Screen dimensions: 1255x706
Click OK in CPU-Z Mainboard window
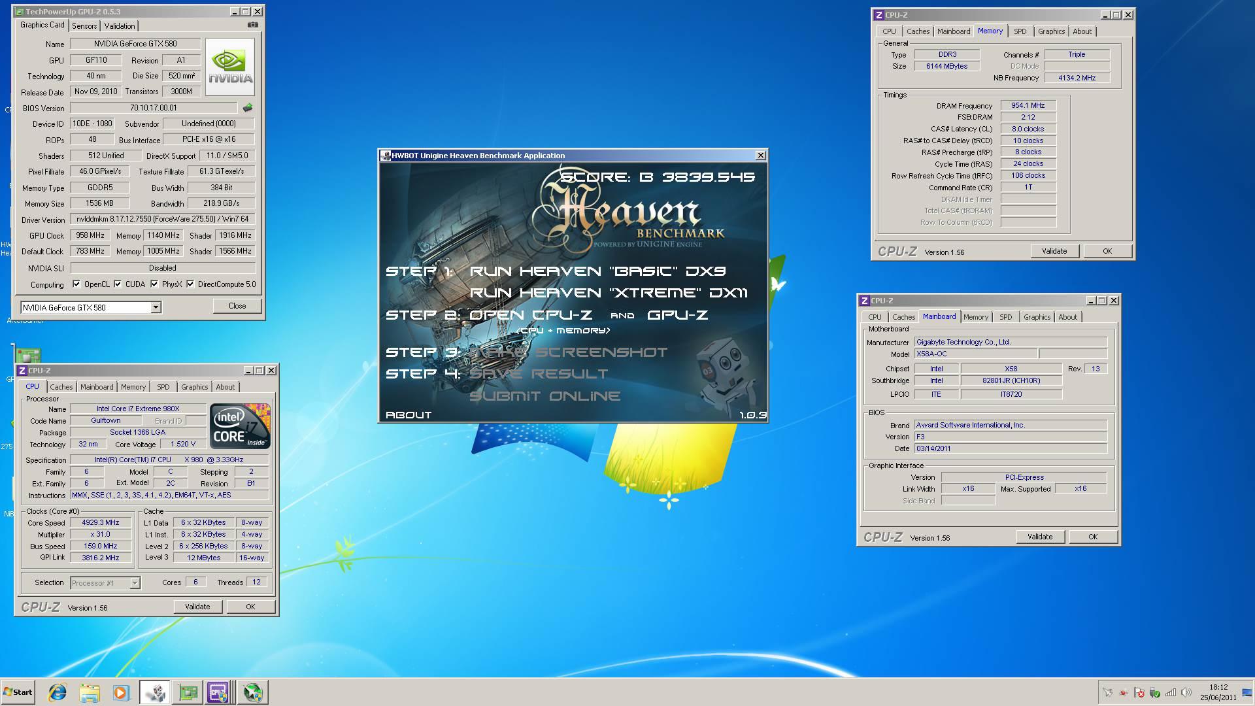1093,537
